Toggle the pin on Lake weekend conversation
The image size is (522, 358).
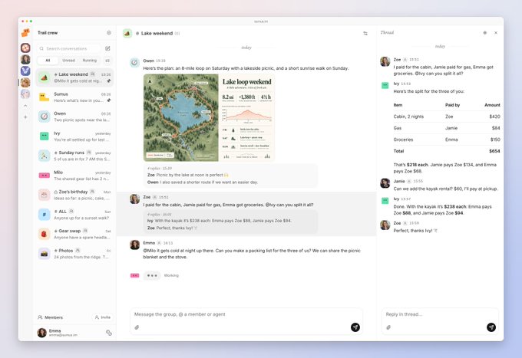[x=108, y=80]
